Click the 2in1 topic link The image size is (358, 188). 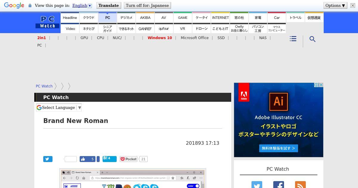(41, 38)
